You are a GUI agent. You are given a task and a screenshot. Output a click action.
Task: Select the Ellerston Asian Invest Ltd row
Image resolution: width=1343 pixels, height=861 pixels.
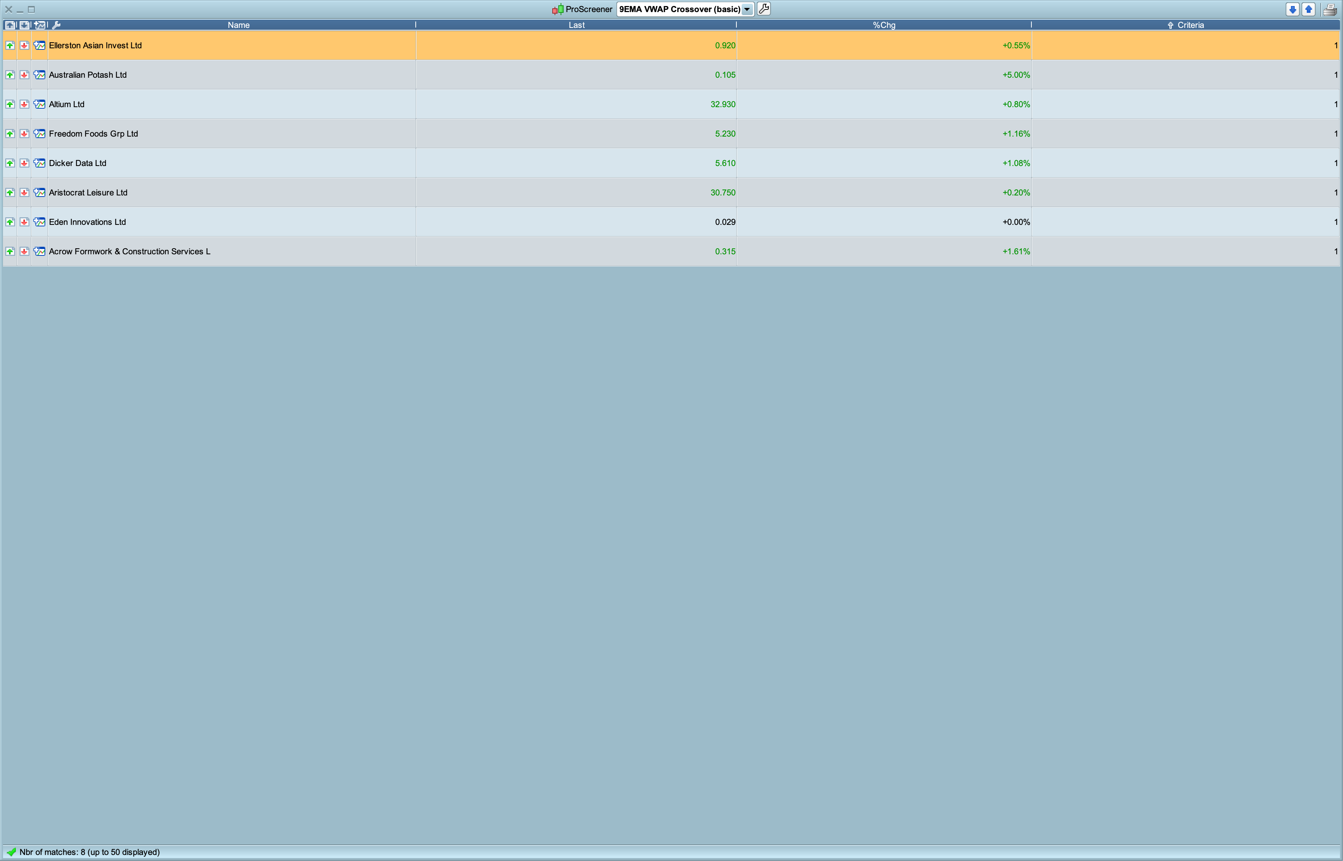[x=95, y=45]
